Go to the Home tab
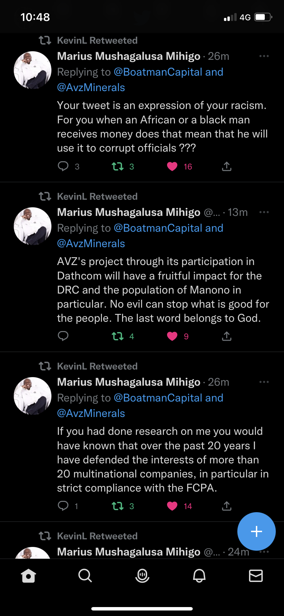Viewport: 284px width, 616px height. pyautogui.click(x=28, y=575)
